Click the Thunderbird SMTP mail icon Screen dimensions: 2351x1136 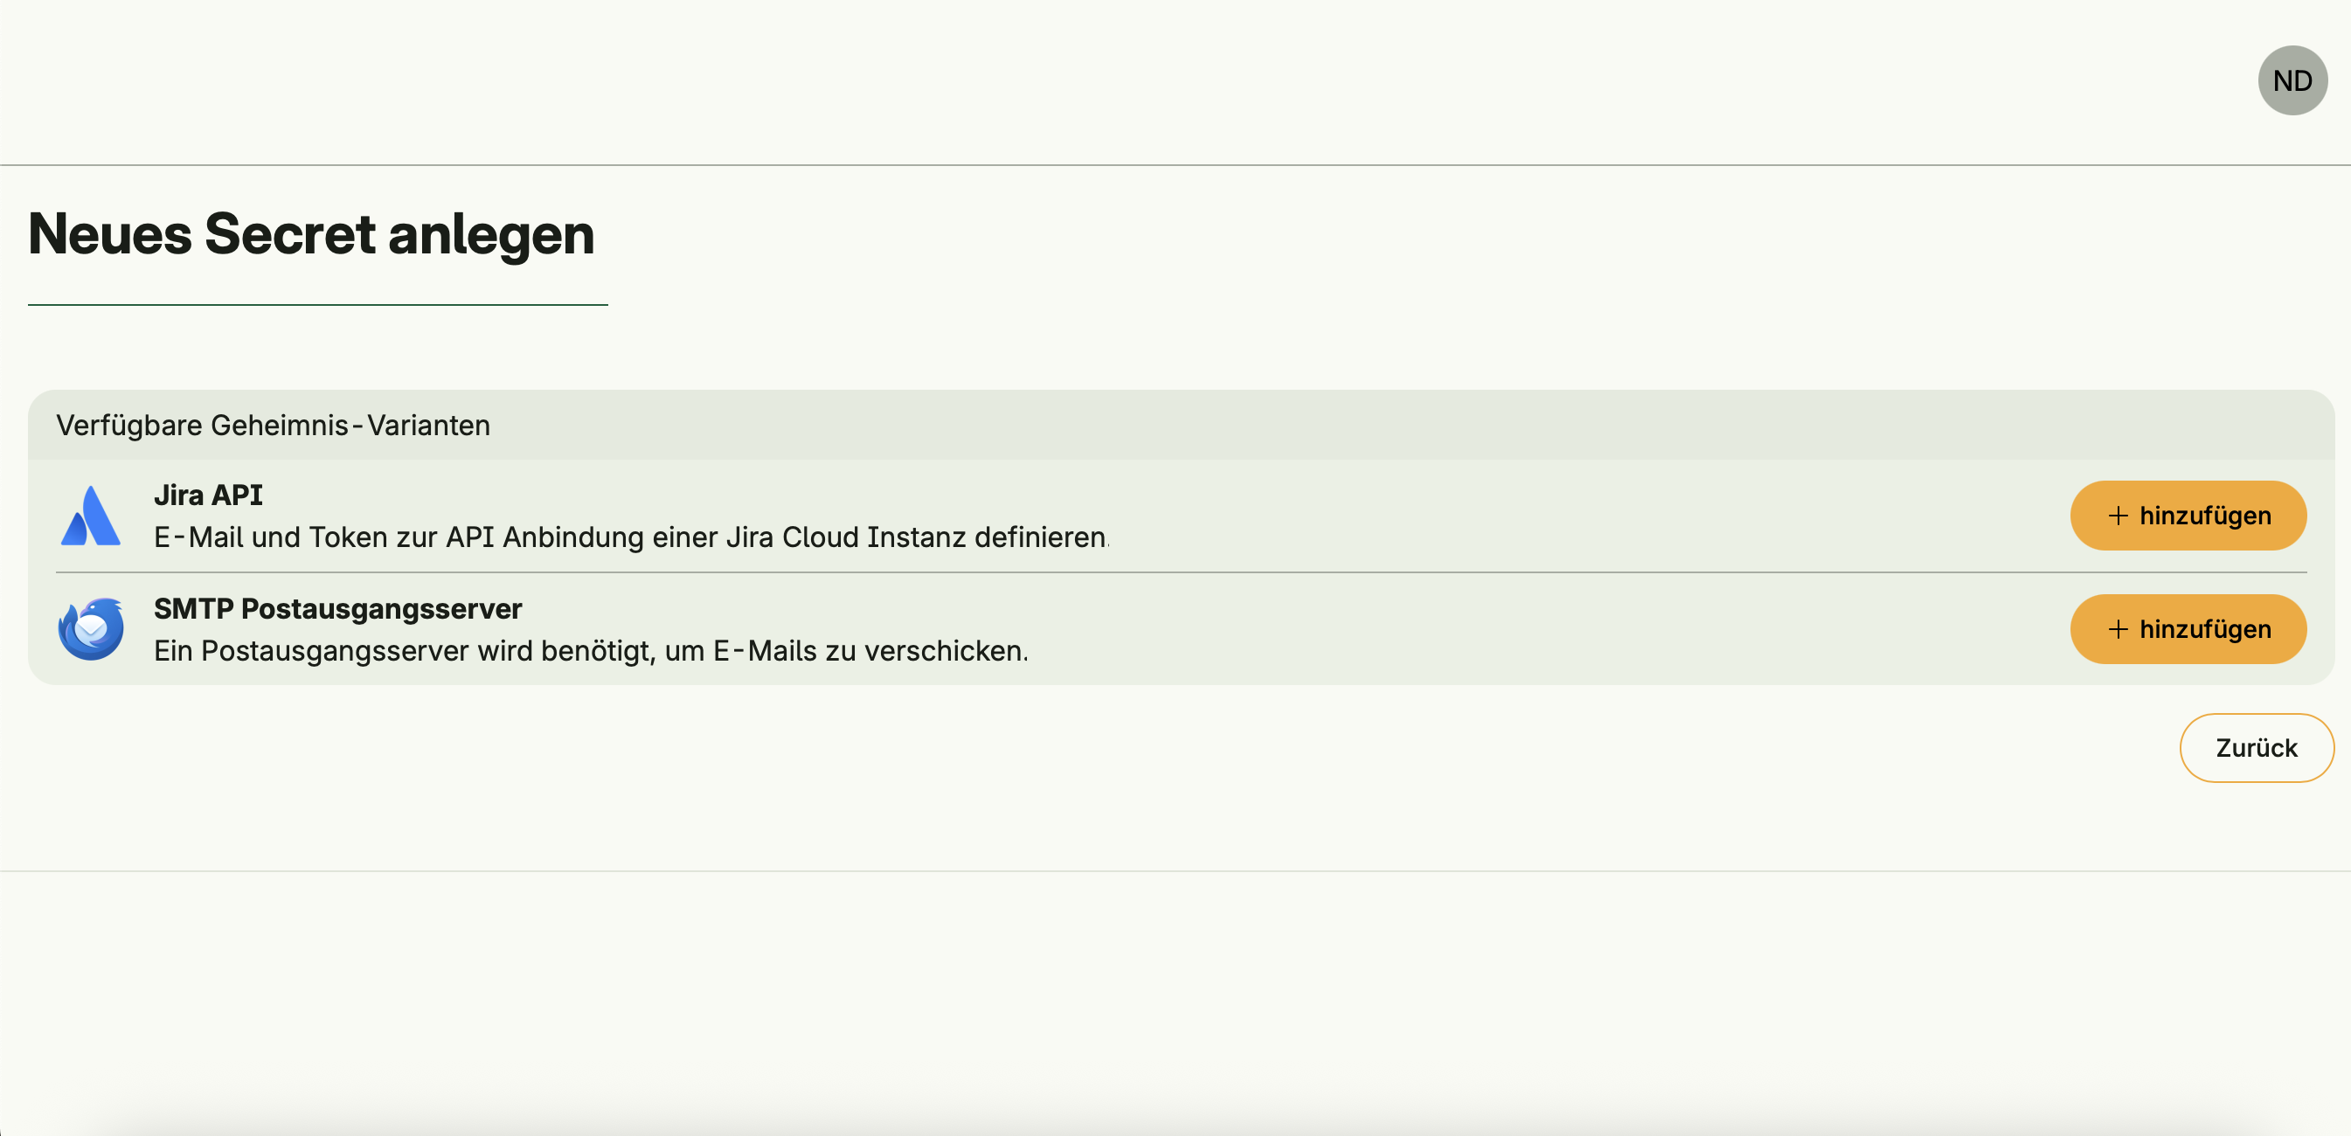pyautogui.click(x=90, y=629)
